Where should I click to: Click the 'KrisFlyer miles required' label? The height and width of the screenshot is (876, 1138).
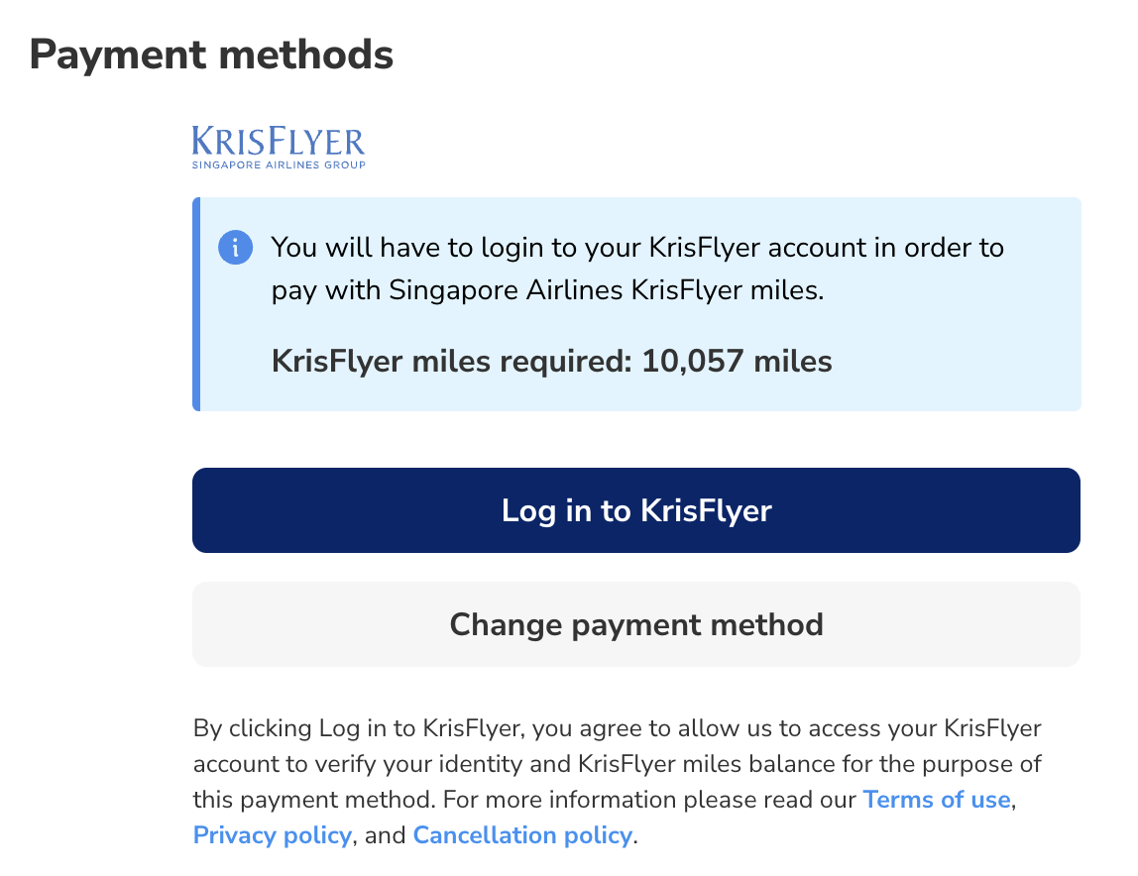point(451,362)
